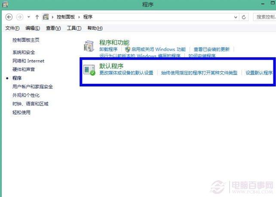Image resolution: width=276 pixels, height=197 pixels.
Task: Open the address bar history dropdown
Action: [236, 17]
